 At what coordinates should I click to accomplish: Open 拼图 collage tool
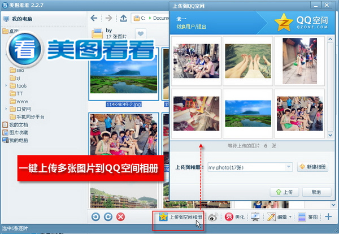pos(308,217)
